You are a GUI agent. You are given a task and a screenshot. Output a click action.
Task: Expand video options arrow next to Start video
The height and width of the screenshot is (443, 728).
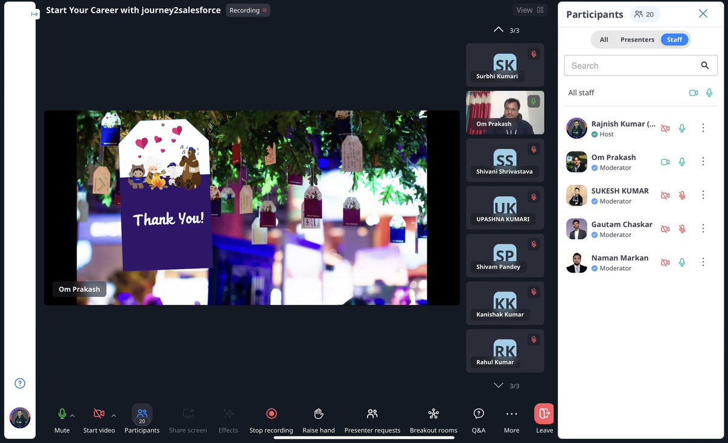(113, 416)
